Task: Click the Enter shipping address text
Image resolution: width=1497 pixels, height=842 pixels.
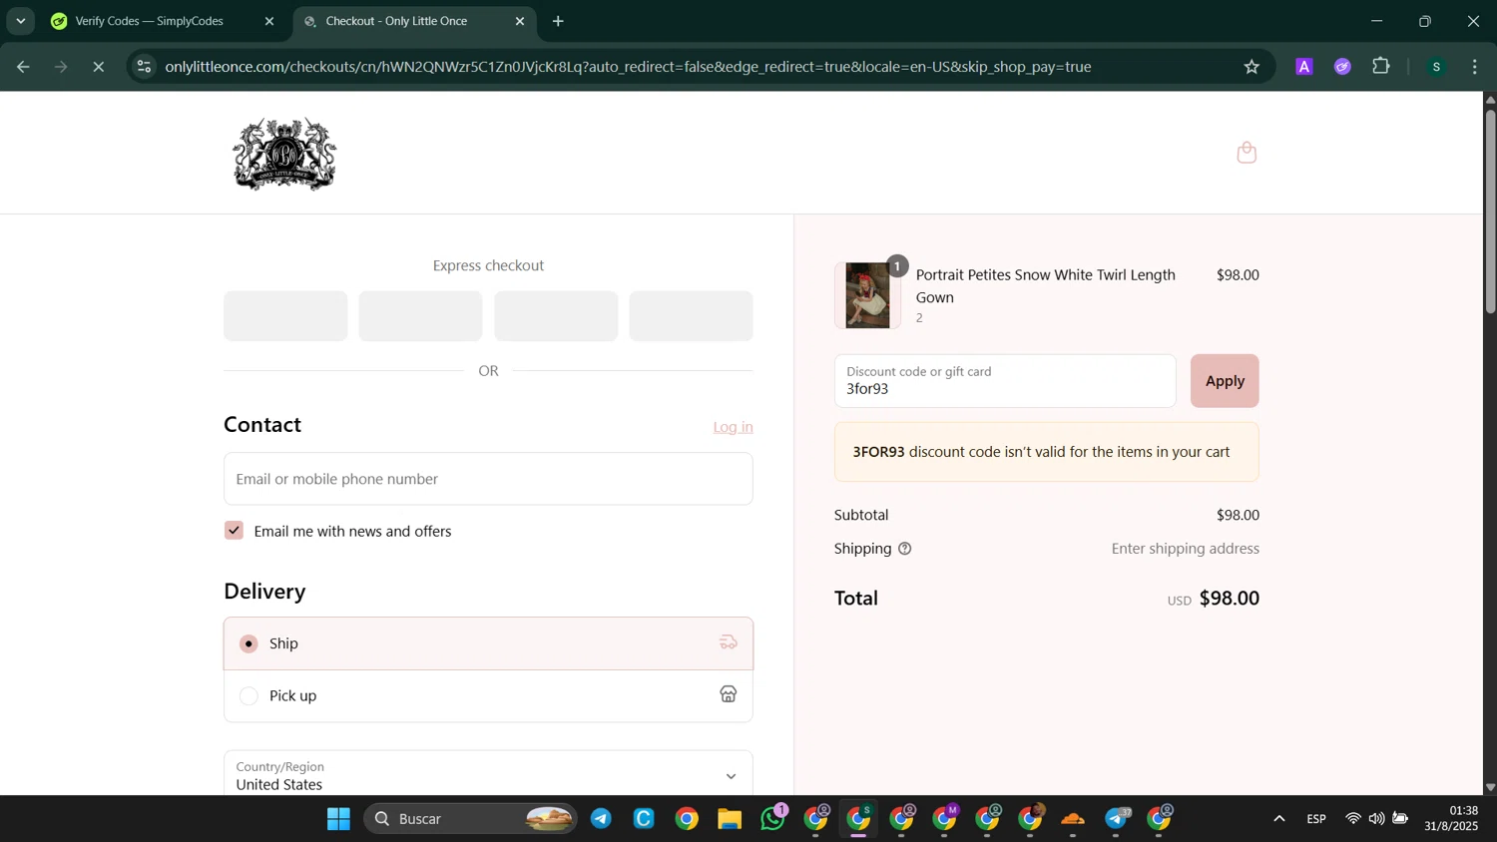Action: [x=1185, y=549]
